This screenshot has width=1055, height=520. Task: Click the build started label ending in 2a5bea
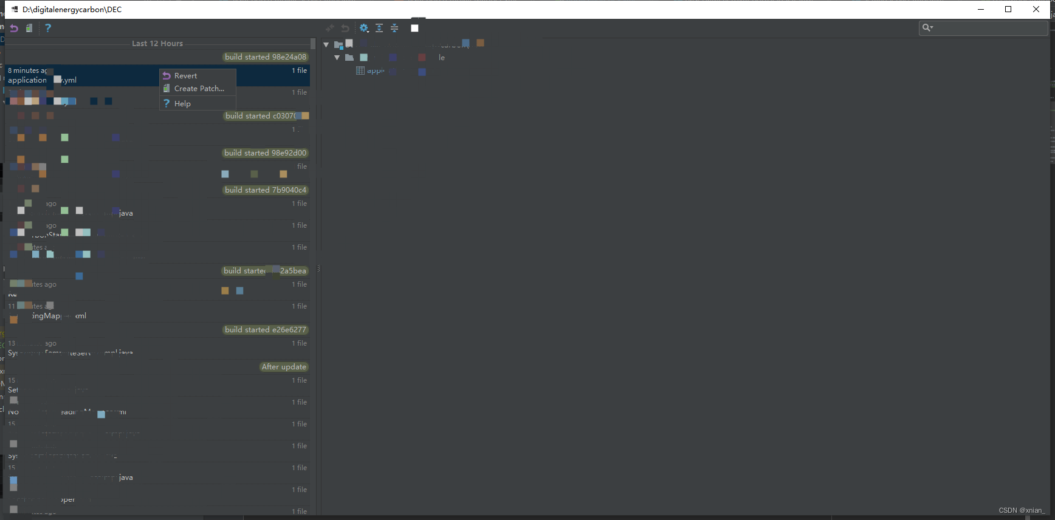(x=265, y=271)
